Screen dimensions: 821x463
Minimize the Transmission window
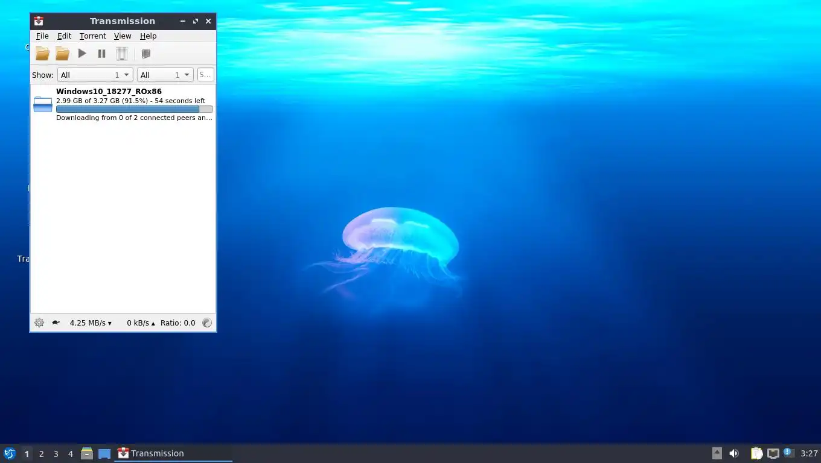point(183,21)
